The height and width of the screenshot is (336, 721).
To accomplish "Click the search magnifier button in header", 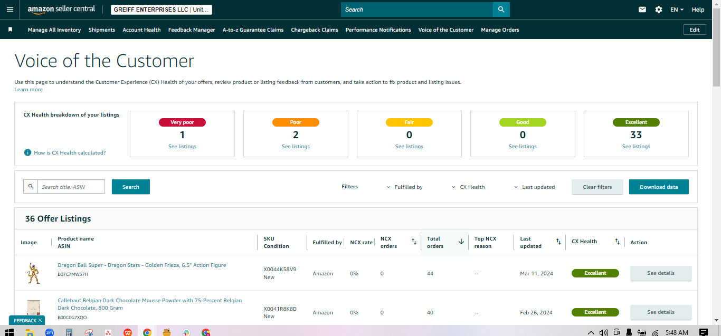I will click(x=501, y=9).
